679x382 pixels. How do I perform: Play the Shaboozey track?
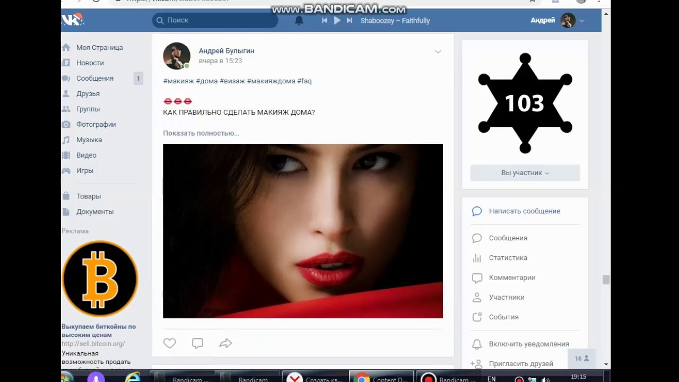[337, 21]
